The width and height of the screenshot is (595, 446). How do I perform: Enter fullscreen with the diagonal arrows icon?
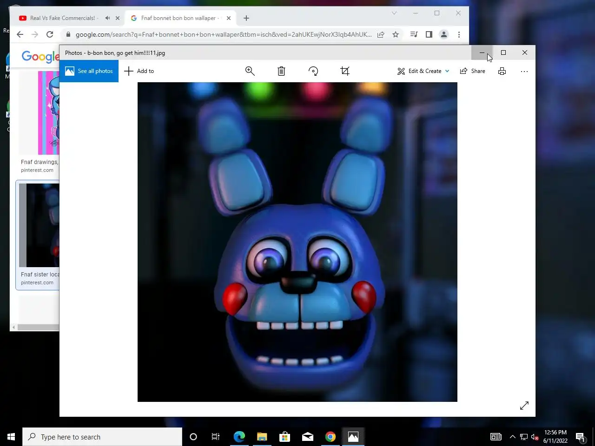(x=524, y=406)
